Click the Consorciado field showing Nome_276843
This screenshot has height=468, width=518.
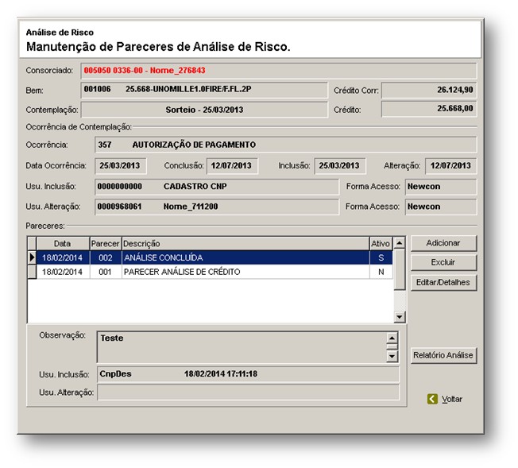[x=279, y=71]
